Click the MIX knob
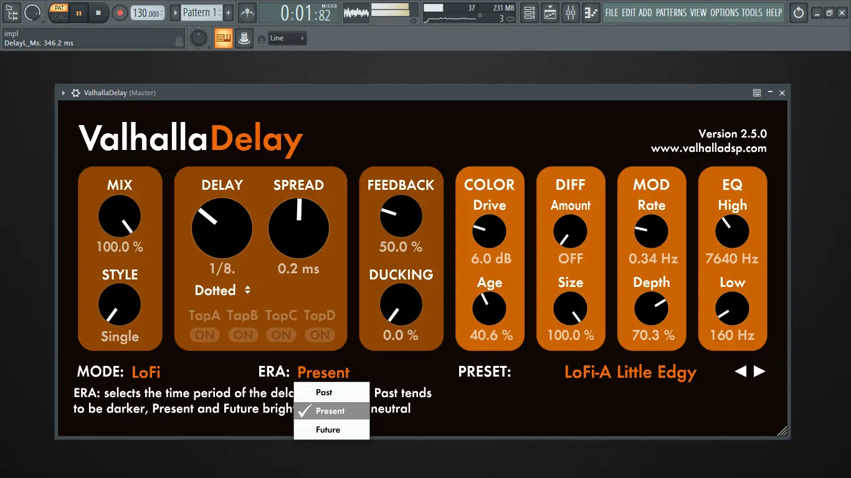851x478 pixels. [120, 216]
